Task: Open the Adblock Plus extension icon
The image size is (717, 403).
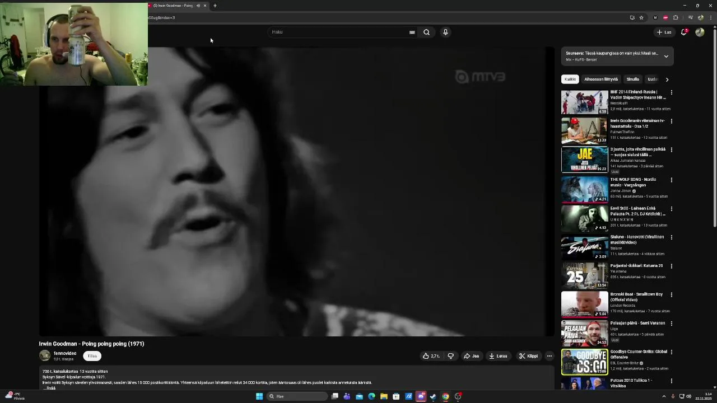Action: coord(665,17)
